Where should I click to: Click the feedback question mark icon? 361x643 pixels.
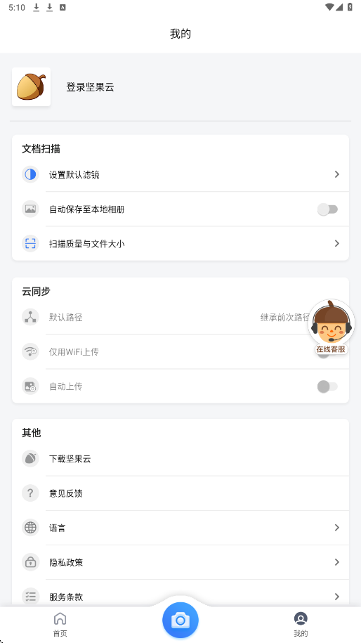(30, 493)
